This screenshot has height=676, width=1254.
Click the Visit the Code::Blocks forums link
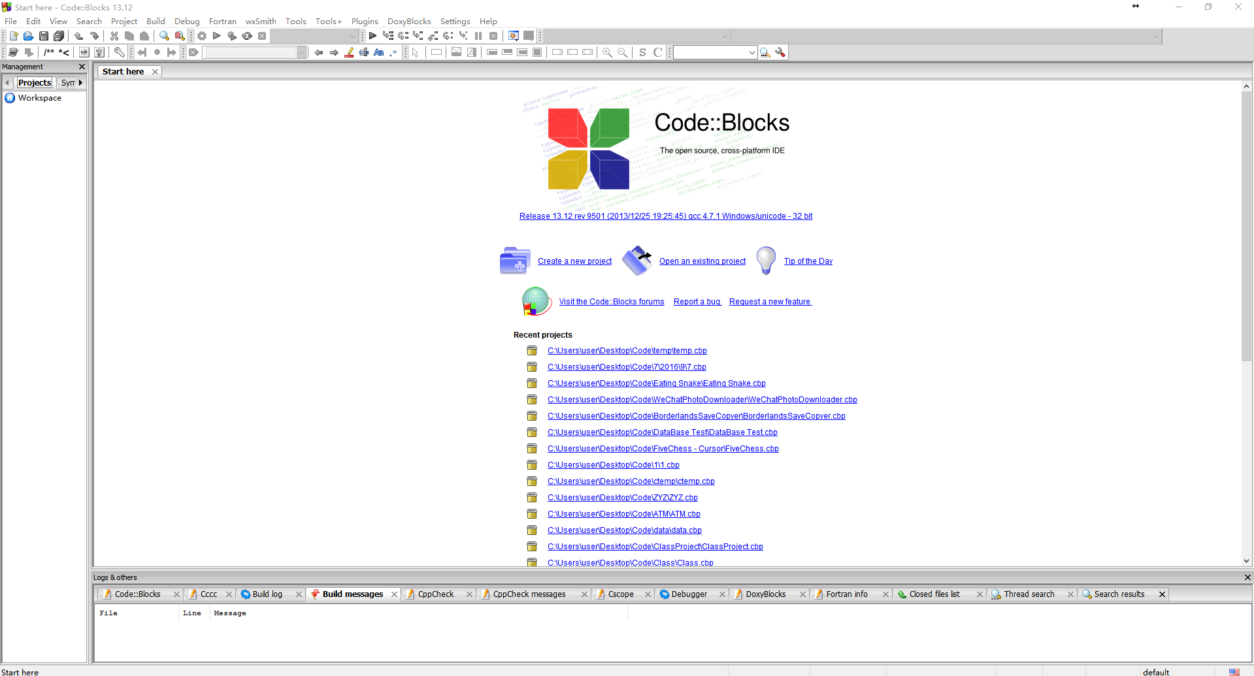(x=612, y=302)
